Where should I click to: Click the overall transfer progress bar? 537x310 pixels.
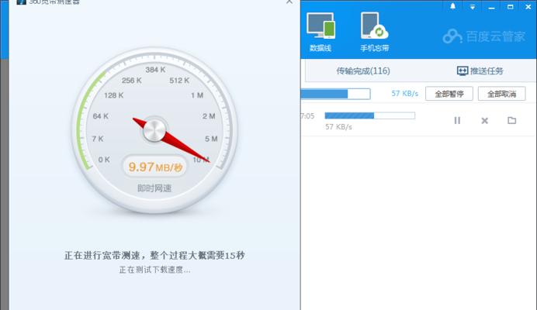coord(335,94)
